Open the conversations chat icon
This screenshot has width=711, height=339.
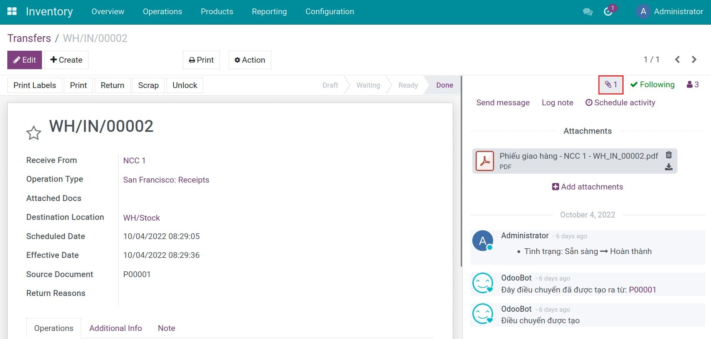coord(587,12)
